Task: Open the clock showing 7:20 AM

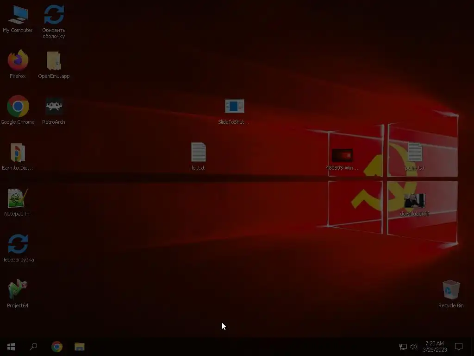Action: tap(435, 347)
